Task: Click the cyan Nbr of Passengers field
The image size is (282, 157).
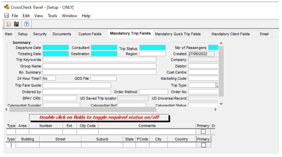Action: tap(213, 48)
